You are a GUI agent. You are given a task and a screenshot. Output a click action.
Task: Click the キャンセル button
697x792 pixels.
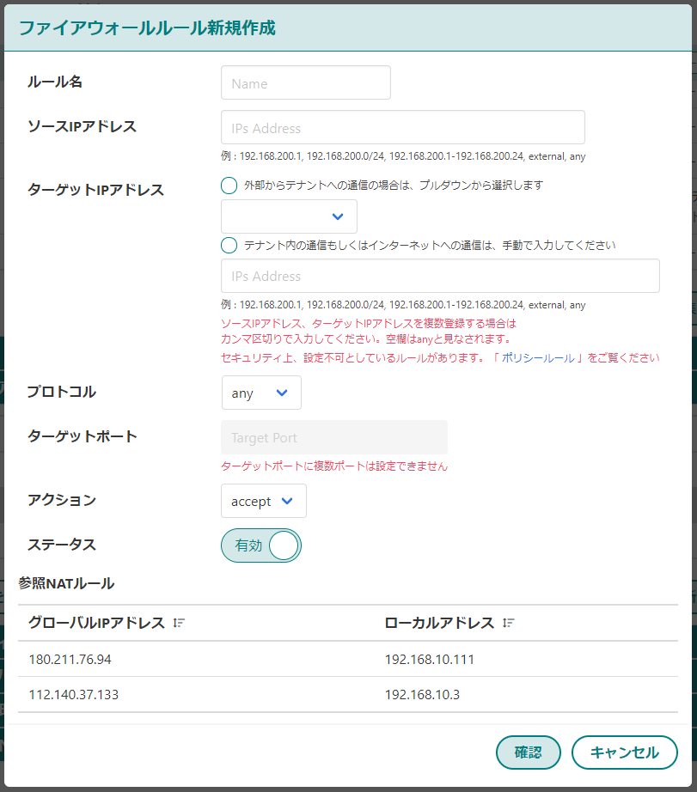pyautogui.click(x=624, y=752)
